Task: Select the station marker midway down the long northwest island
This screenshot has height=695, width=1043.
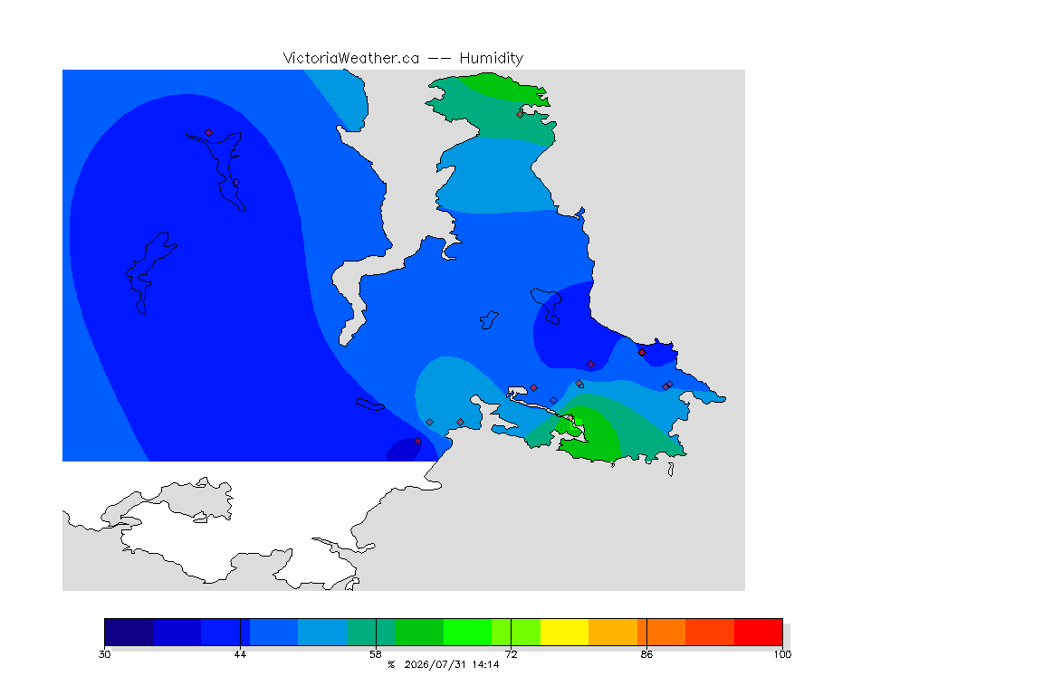Action: [x=235, y=182]
